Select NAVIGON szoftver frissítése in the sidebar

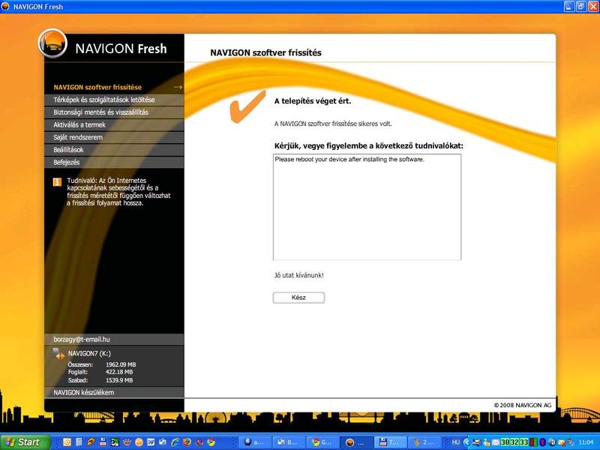coord(97,87)
